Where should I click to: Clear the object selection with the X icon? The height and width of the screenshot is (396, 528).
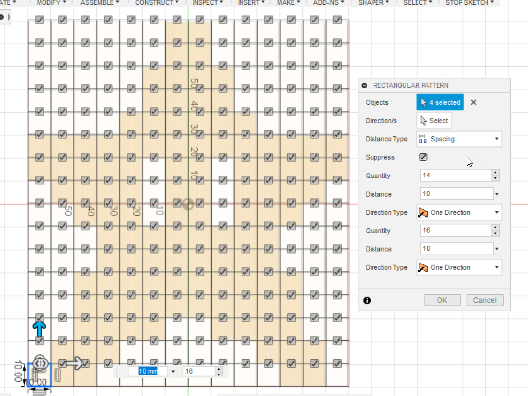pyautogui.click(x=473, y=102)
